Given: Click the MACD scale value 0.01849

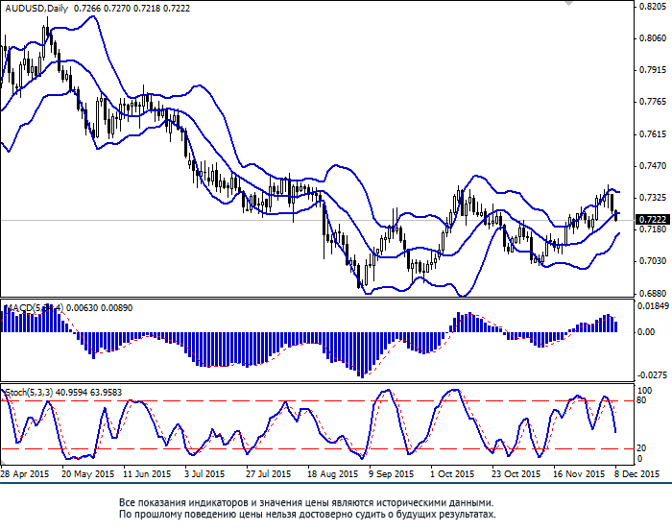Looking at the screenshot, I should tap(653, 306).
